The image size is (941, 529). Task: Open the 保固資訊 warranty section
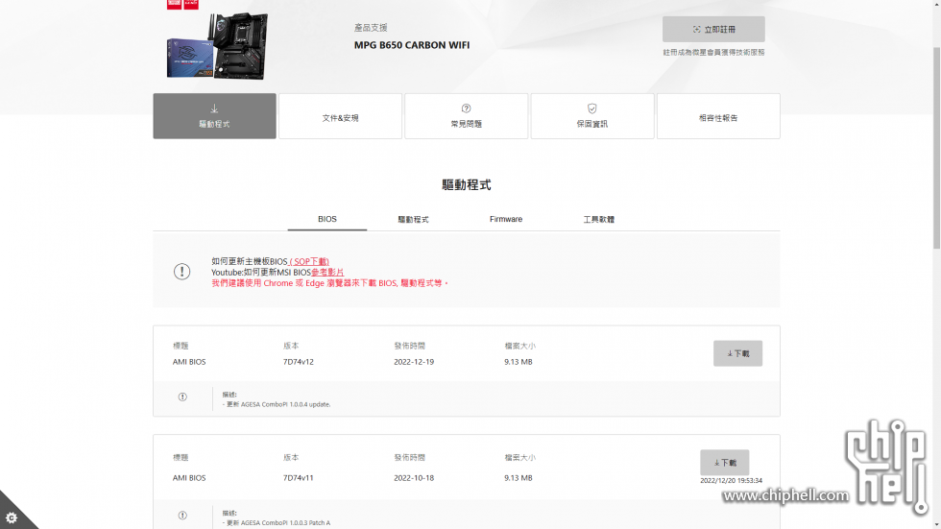592,116
